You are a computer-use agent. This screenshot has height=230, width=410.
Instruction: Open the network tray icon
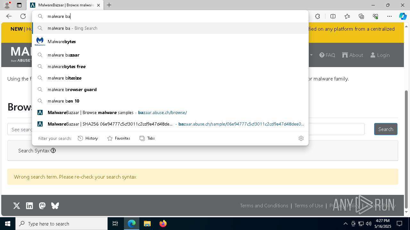click(361, 224)
